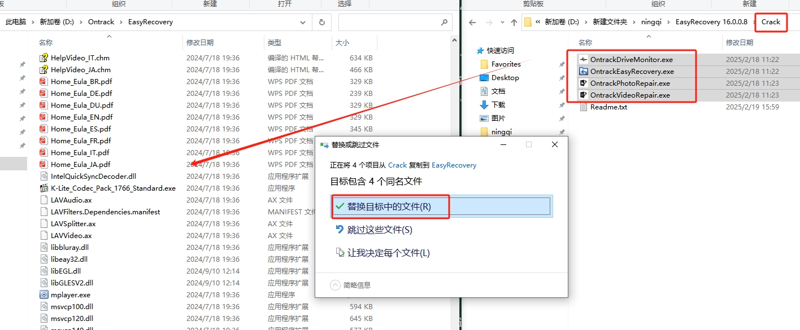Select LAVFilters.Dependencies.manifest file name

click(106, 212)
